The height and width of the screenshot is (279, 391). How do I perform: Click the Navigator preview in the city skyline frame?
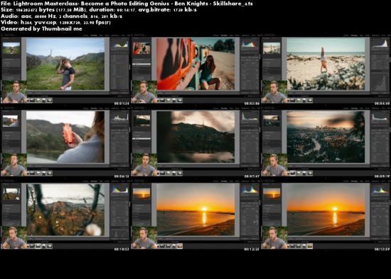pyautogui.click(x=272, y=121)
